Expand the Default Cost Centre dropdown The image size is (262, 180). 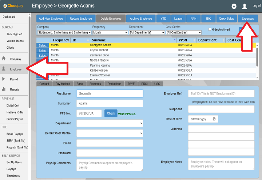110,133
